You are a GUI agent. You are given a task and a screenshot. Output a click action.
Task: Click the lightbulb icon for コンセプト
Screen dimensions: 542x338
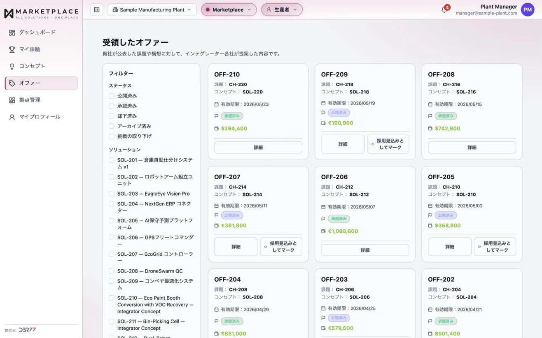coord(12,66)
